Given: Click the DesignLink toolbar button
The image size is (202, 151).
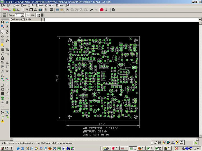Looking at the screenshot, I should point(6,10).
